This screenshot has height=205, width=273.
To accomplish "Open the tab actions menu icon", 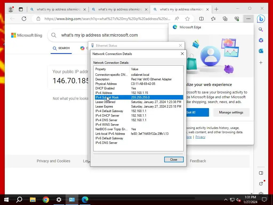I will pos(21,9).
